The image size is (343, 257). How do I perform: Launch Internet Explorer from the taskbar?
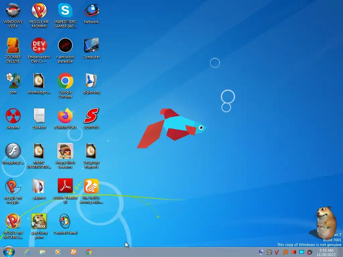[27, 252]
